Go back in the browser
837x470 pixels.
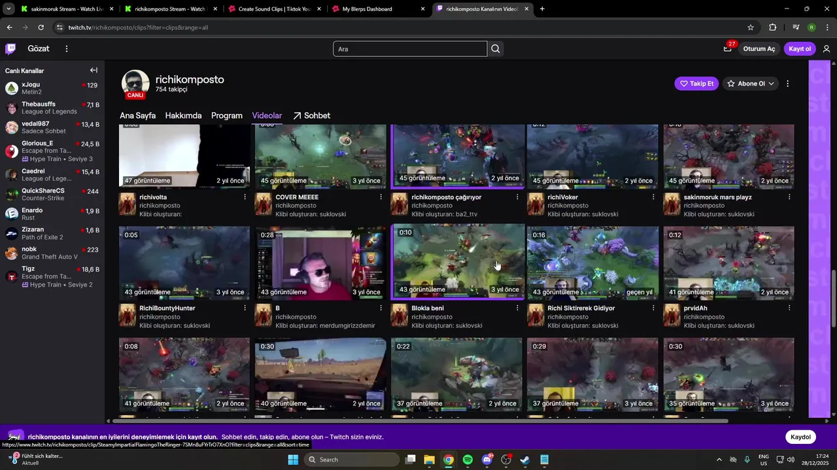[x=9, y=27]
